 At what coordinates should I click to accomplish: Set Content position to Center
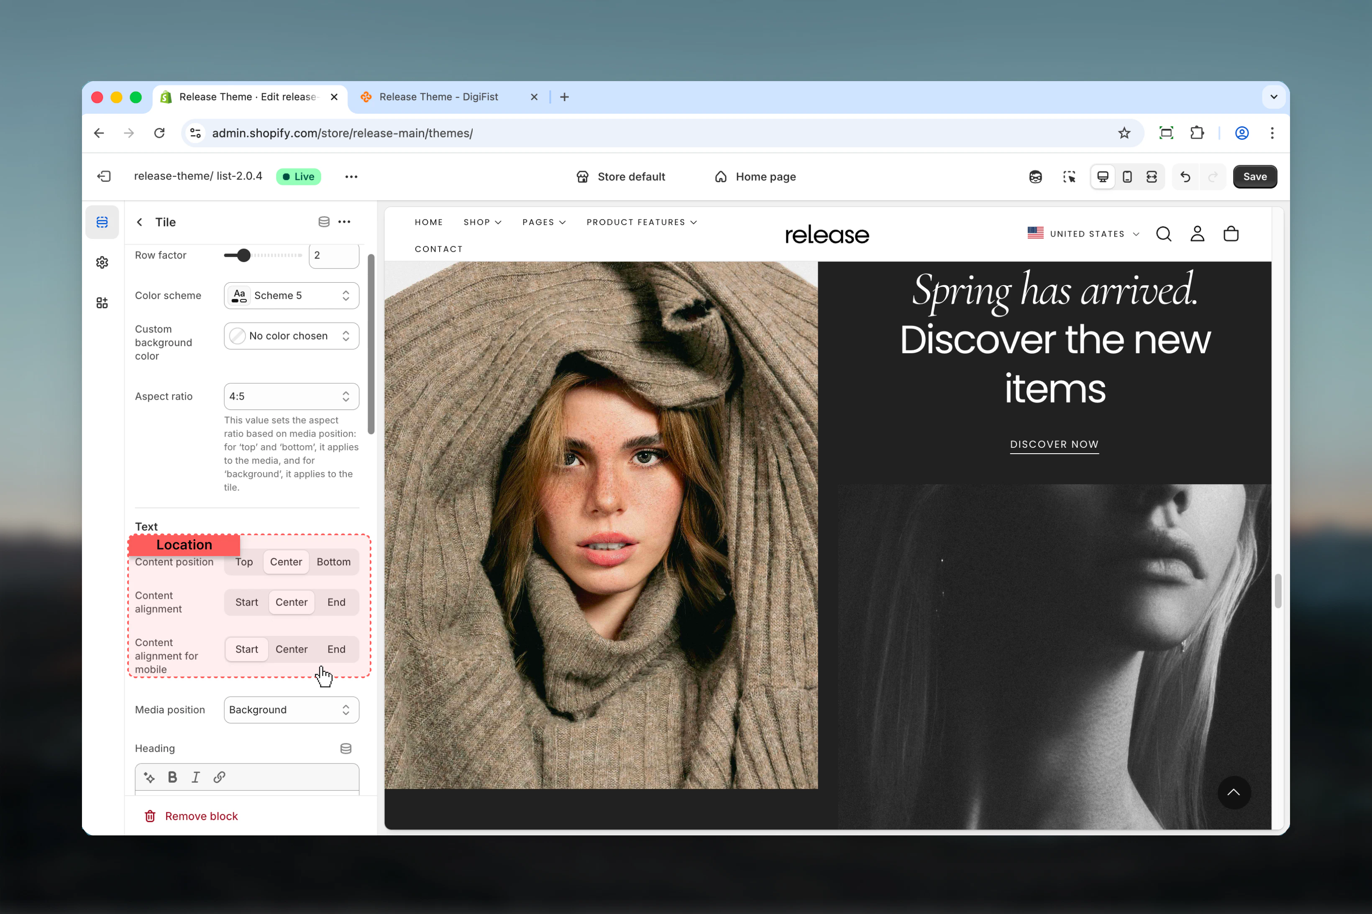tap(286, 562)
